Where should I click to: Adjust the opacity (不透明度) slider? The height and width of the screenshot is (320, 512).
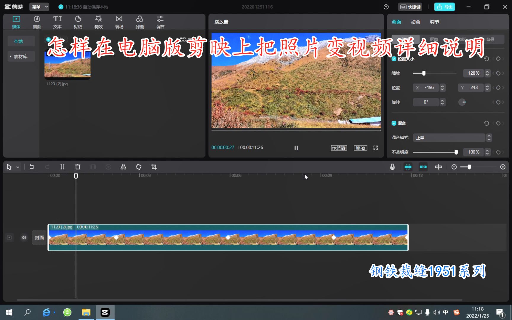click(435, 152)
